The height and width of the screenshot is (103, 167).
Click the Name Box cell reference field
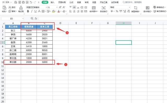(11, 19)
